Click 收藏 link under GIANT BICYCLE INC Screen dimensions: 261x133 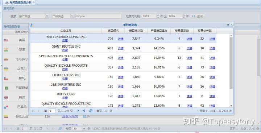coord(65,50)
